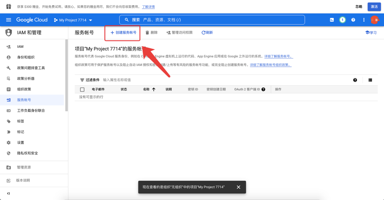This screenshot has width=384, height=200.
Task: Sort by 电子邮件 column header
Action: coord(98,89)
